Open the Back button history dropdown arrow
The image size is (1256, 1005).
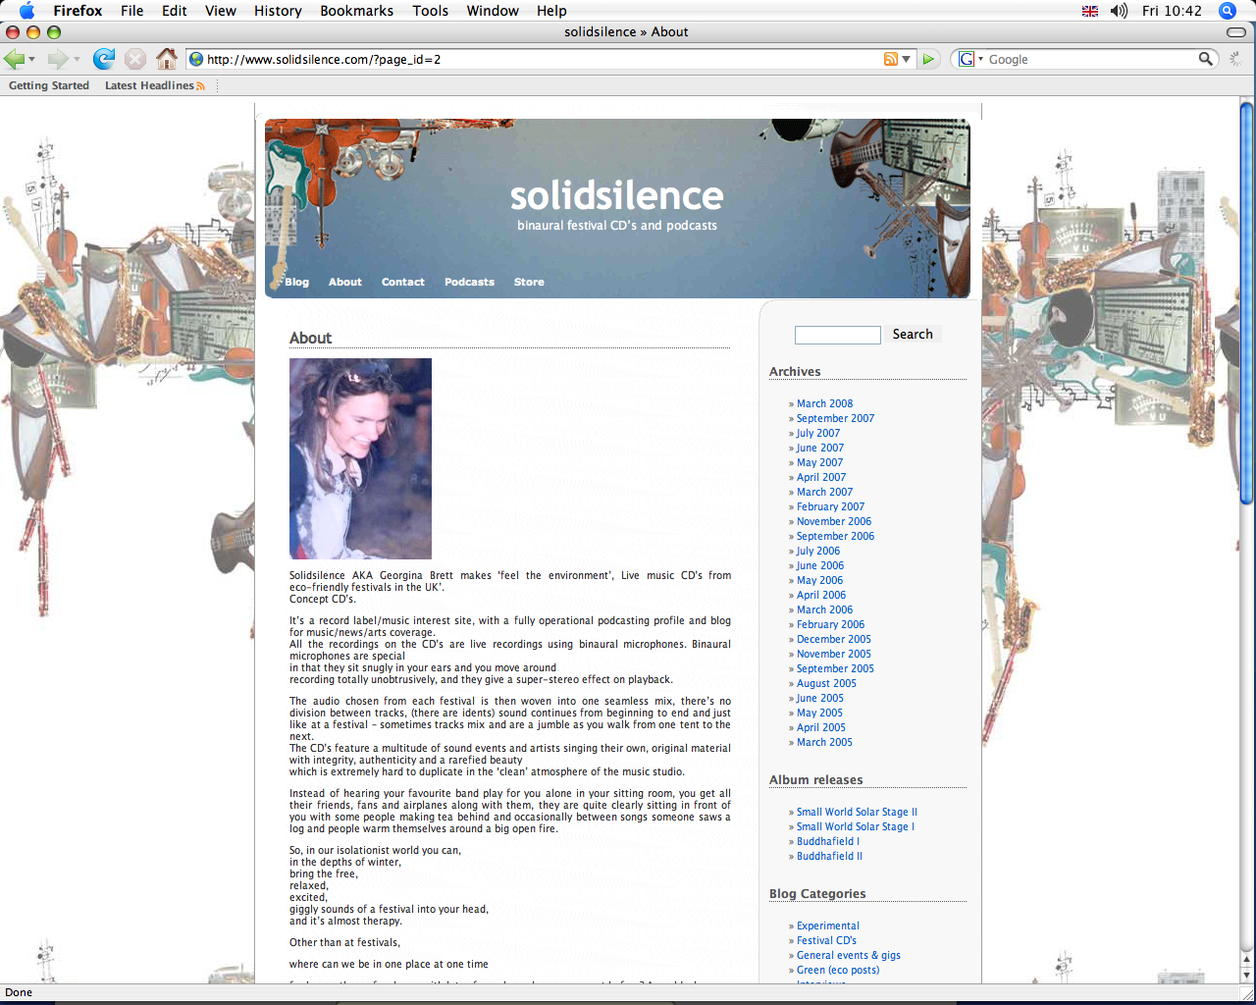pyautogui.click(x=32, y=60)
